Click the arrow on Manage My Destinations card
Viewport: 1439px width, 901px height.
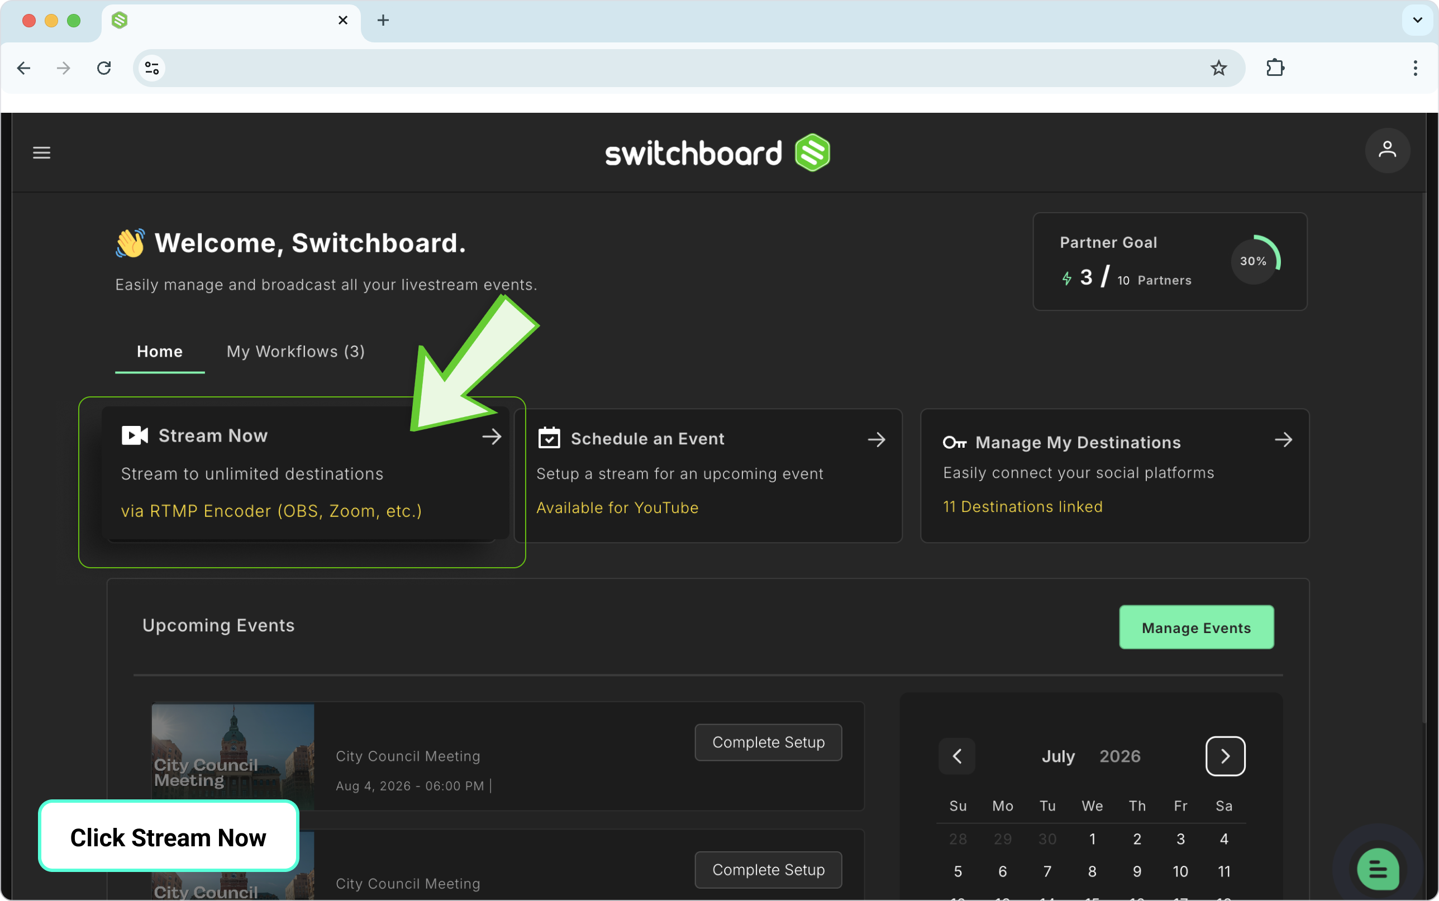[x=1283, y=440]
